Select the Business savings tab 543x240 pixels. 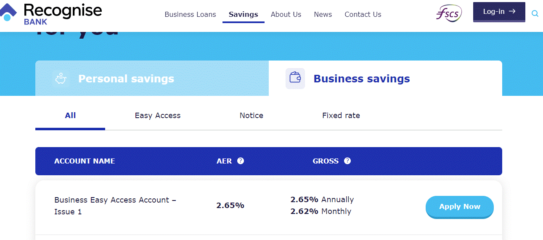coord(362,79)
